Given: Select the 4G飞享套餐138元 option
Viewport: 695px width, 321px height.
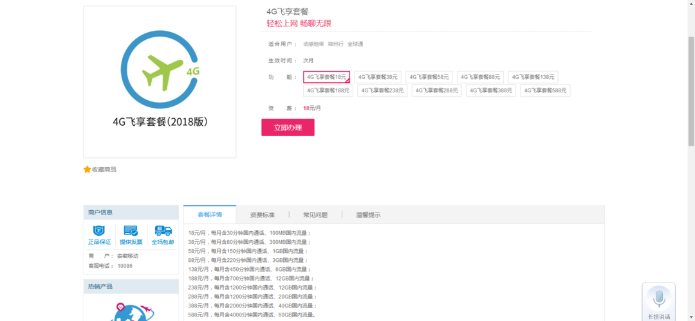Looking at the screenshot, I should point(533,77).
